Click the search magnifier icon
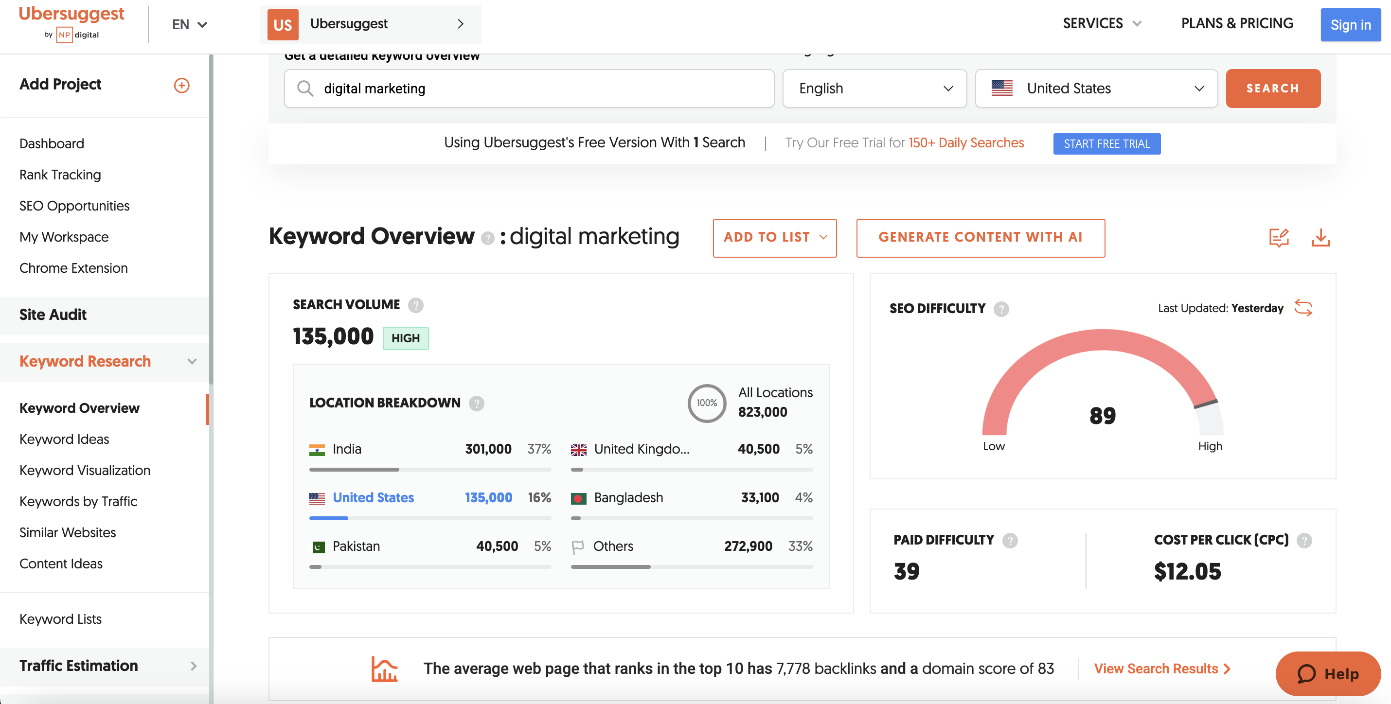 [305, 88]
